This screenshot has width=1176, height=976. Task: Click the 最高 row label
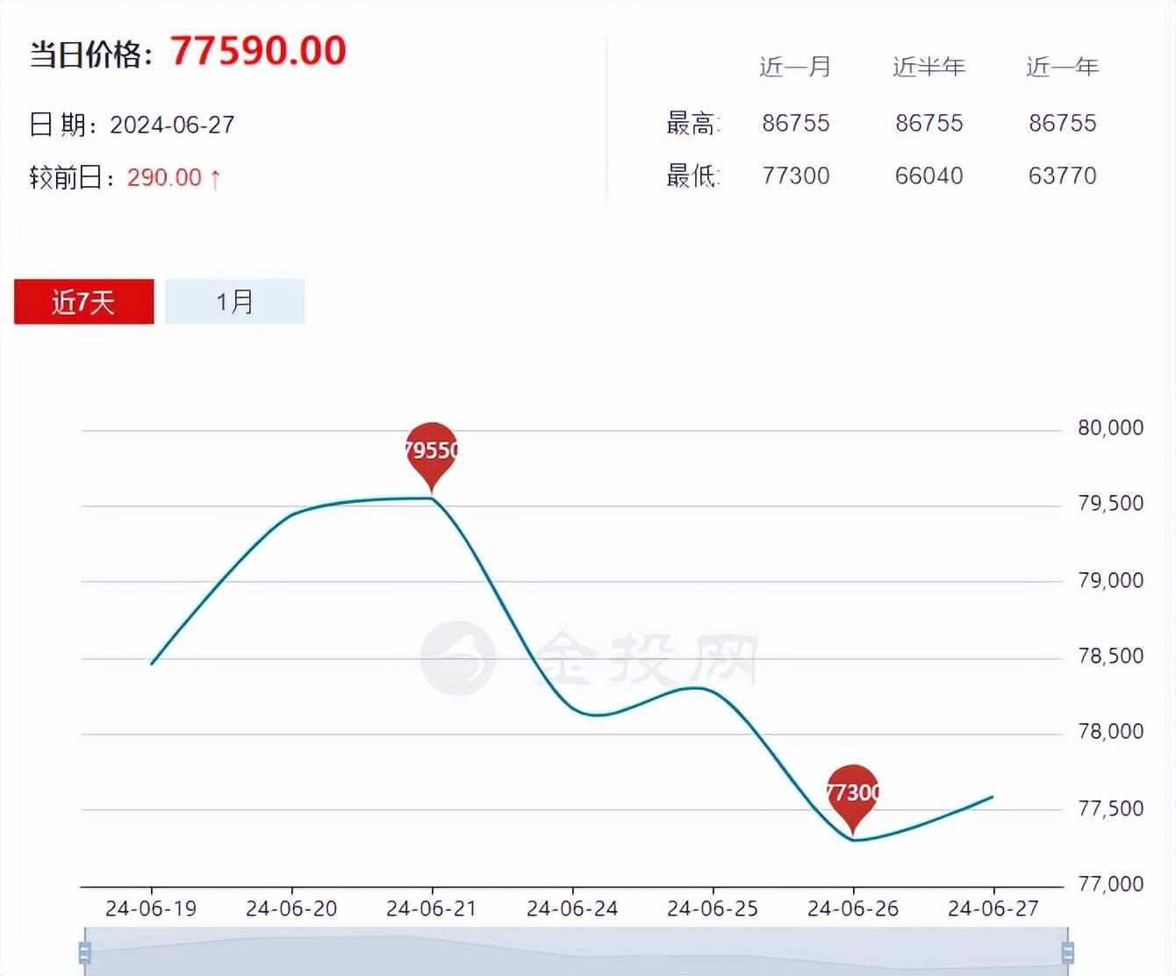point(692,123)
